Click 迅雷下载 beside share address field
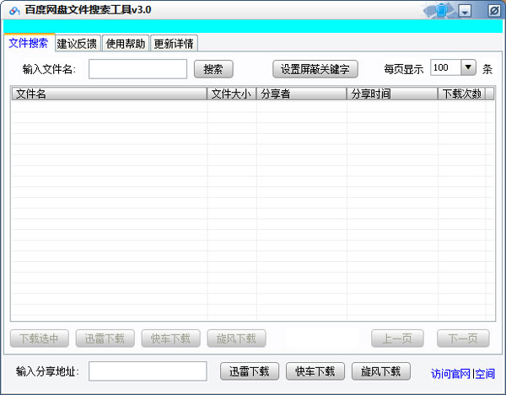The image size is (506, 395). (x=250, y=371)
